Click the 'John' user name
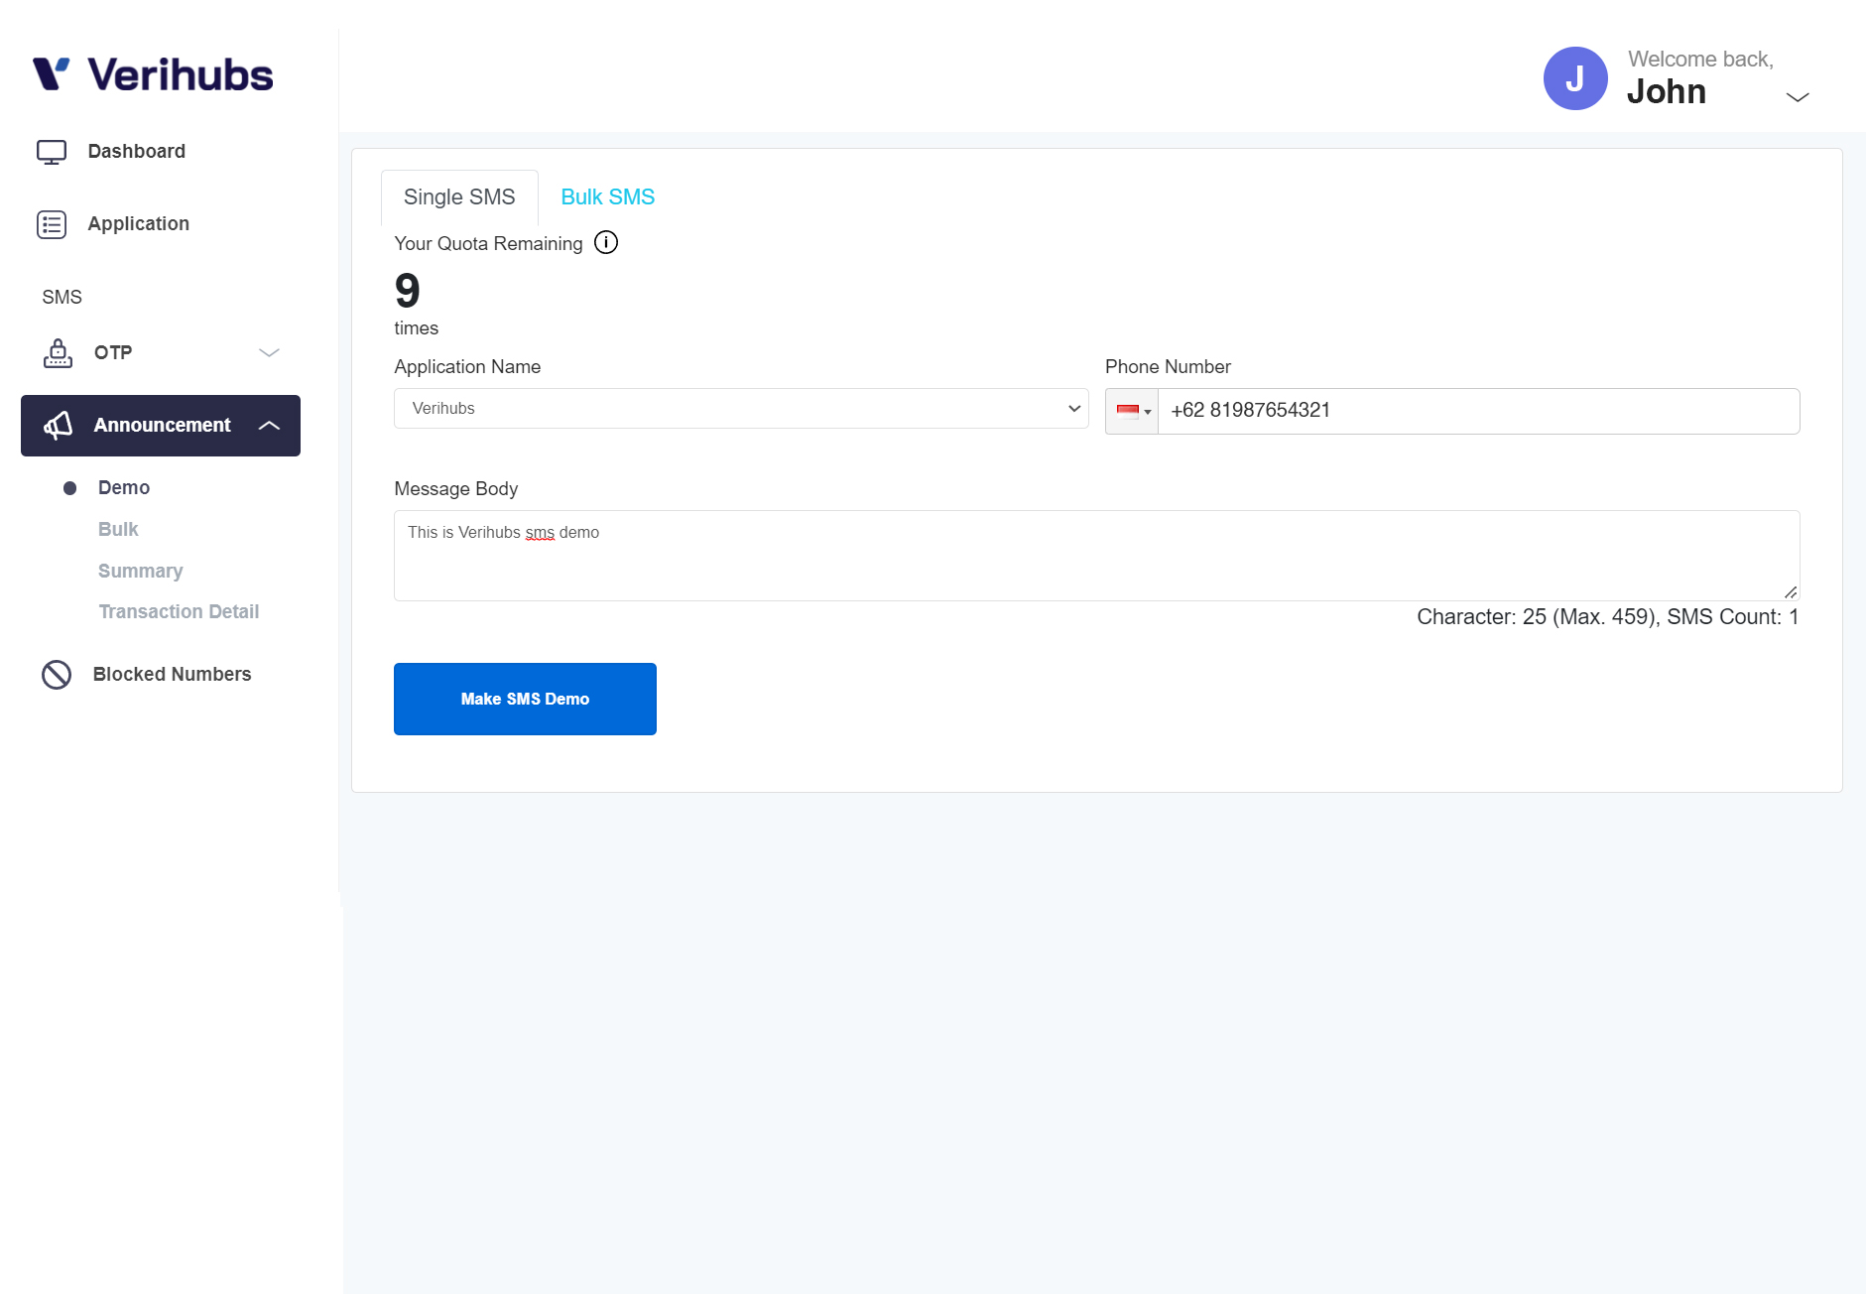Screen dimensions: 1866x1294 pyautogui.click(x=1667, y=92)
